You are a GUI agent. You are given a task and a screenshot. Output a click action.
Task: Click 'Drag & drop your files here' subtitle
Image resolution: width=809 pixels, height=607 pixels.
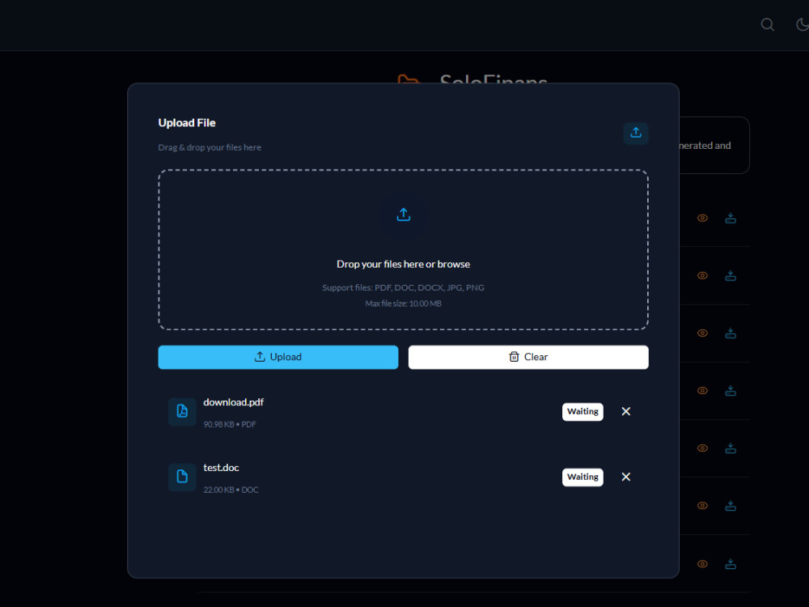click(210, 147)
